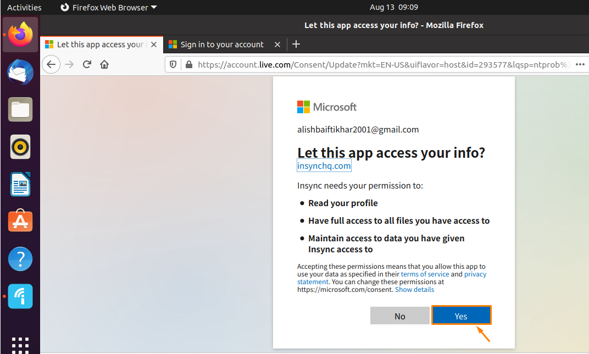Launch Thunderbird Mail from the dock
Image resolution: width=589 pixels, height=354 pixels.
(20, 72)
